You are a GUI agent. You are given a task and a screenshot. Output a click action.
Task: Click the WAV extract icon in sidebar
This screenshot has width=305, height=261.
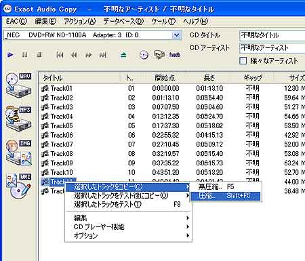pyautogui.click(x=18, y=85)
